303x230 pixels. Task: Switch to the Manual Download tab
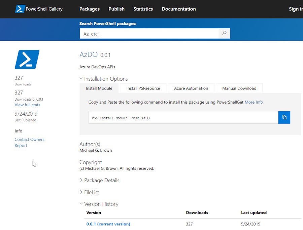pos(239,88)
